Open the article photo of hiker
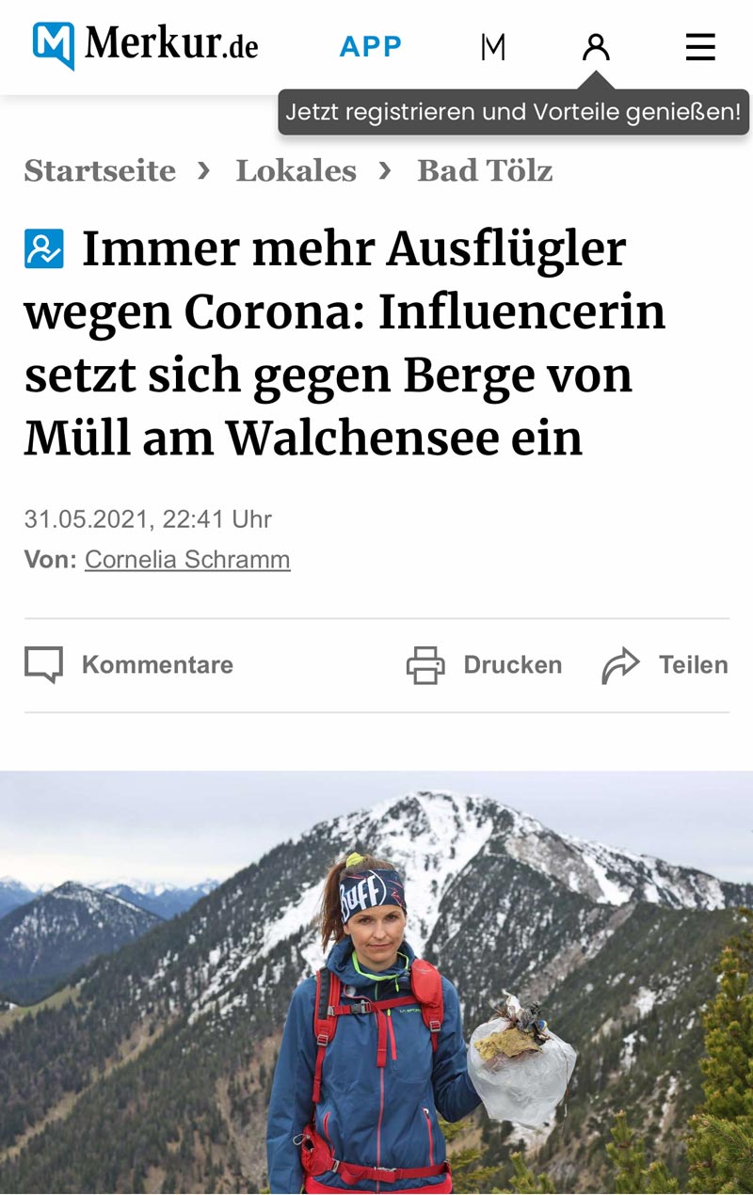This screenshot has height=1195, width=753. (x=376, y=982)
